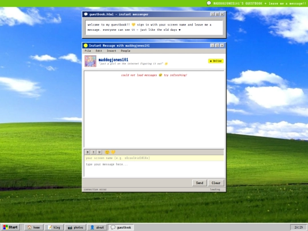Viewport: 308px width, 231px height.
Task: Close the guestbook.html instant messenger window
Action: tap(222, 14)
